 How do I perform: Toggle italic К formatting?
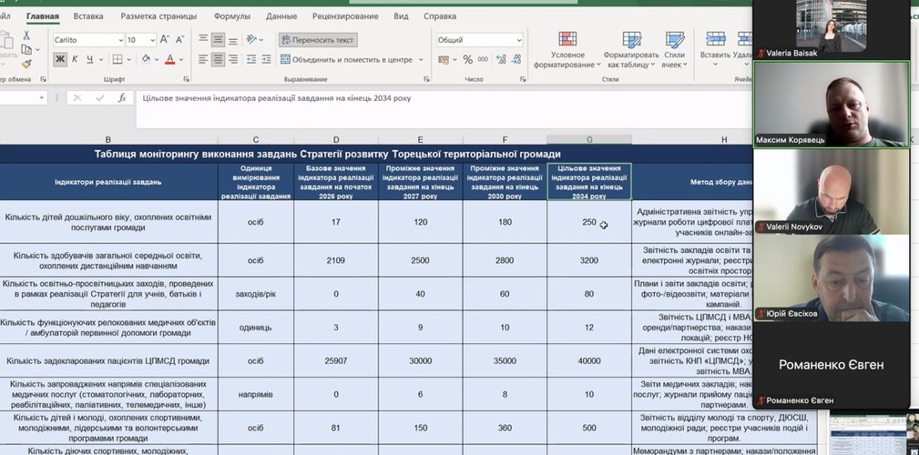pos(75,59)
